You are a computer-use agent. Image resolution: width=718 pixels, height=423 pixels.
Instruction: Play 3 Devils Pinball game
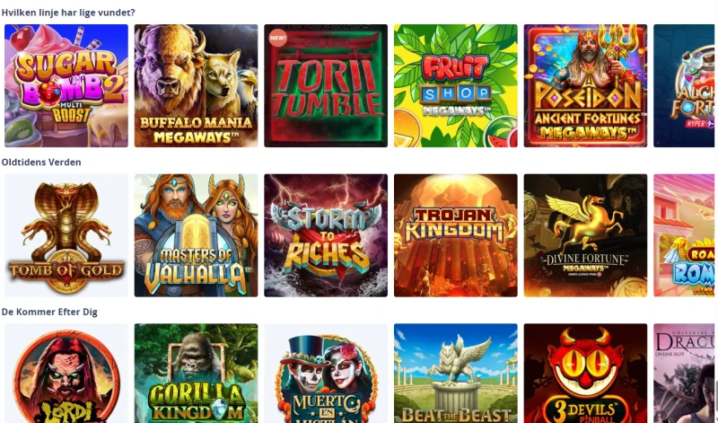click(586, 373)
